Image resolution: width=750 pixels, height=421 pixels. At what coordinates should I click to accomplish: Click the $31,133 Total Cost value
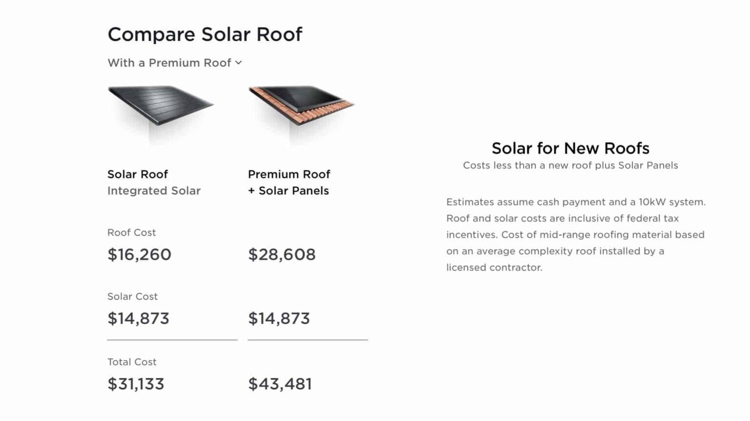(136, 383)
